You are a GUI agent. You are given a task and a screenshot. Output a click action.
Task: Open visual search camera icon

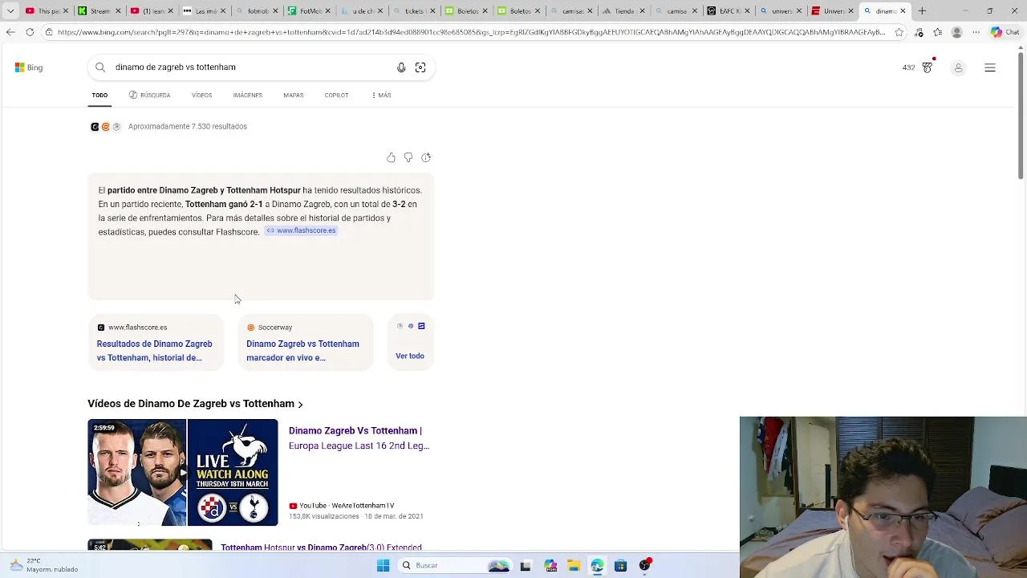point(420,67)
